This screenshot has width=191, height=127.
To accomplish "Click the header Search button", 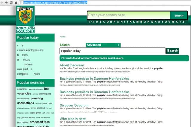I will pyautogui.click(x=179, y=15).
